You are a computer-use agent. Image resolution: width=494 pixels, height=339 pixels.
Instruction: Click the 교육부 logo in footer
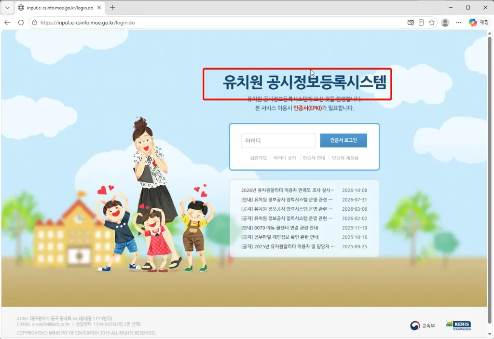point(423,325)
